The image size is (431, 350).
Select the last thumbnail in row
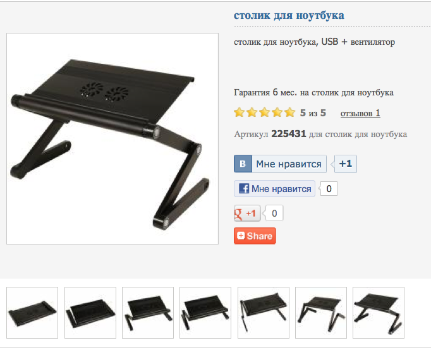(x=379, y=313)
